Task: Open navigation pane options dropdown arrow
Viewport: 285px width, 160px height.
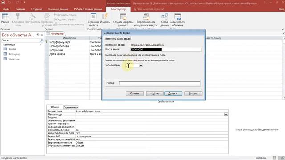Action: pos(38,35)
